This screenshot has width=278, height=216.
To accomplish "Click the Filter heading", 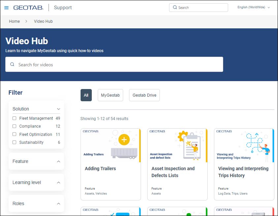I will click(16, 93).
